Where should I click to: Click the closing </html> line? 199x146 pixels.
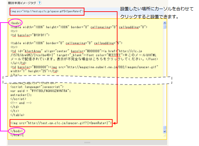[17, 135]
